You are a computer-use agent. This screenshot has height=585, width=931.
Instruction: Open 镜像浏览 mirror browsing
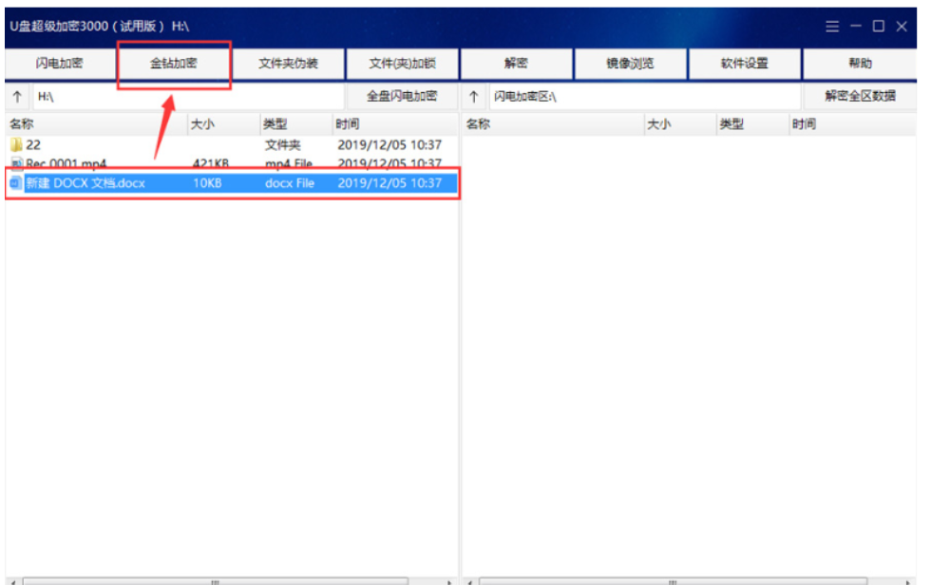click(631, 64)
